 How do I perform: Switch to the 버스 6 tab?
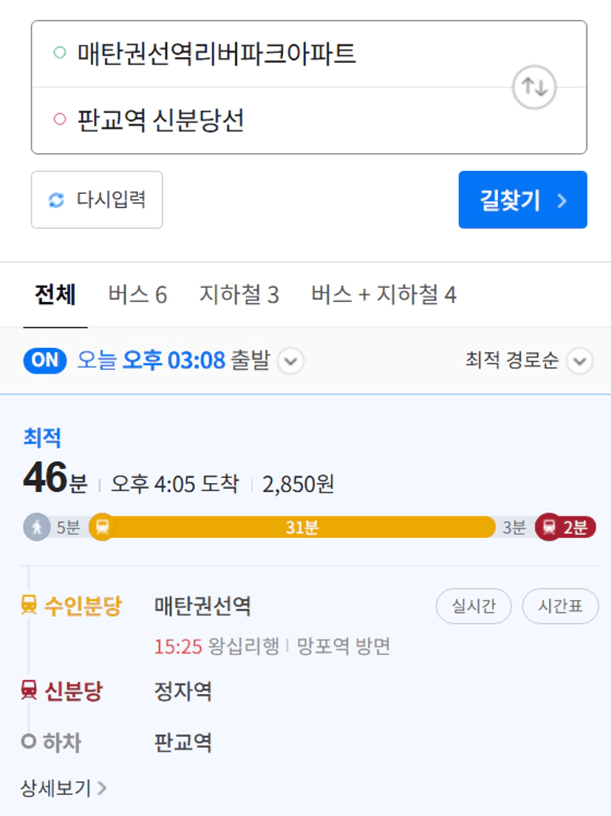tap(137, 294)
